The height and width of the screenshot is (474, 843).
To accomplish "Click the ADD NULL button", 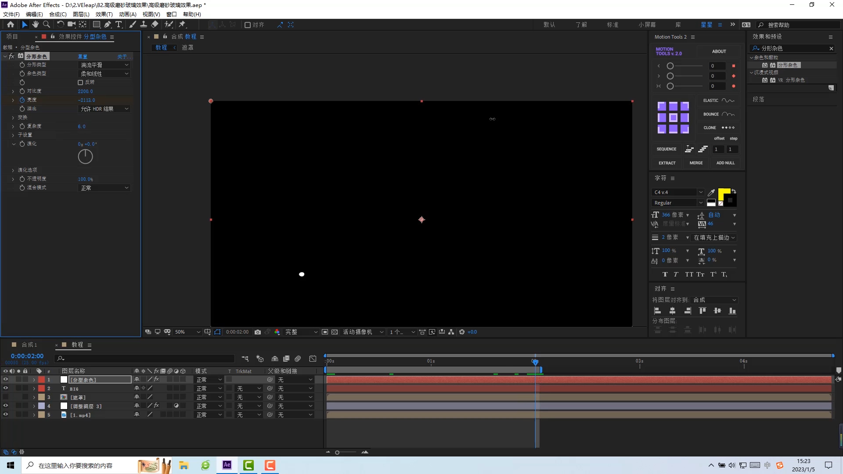I will [x=725, y=163].
